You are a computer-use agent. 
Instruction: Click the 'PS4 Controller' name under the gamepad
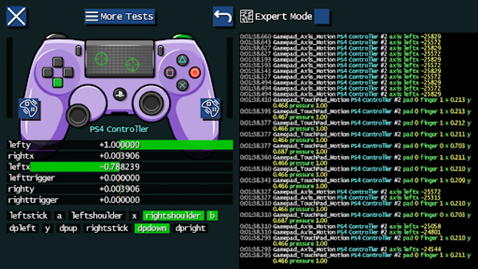click(119, 129)
